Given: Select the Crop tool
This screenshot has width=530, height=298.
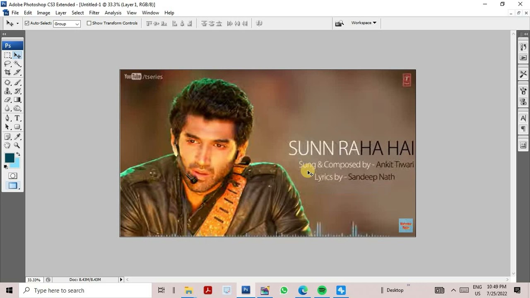Looking at the screenshot, I should pos(7,72).
